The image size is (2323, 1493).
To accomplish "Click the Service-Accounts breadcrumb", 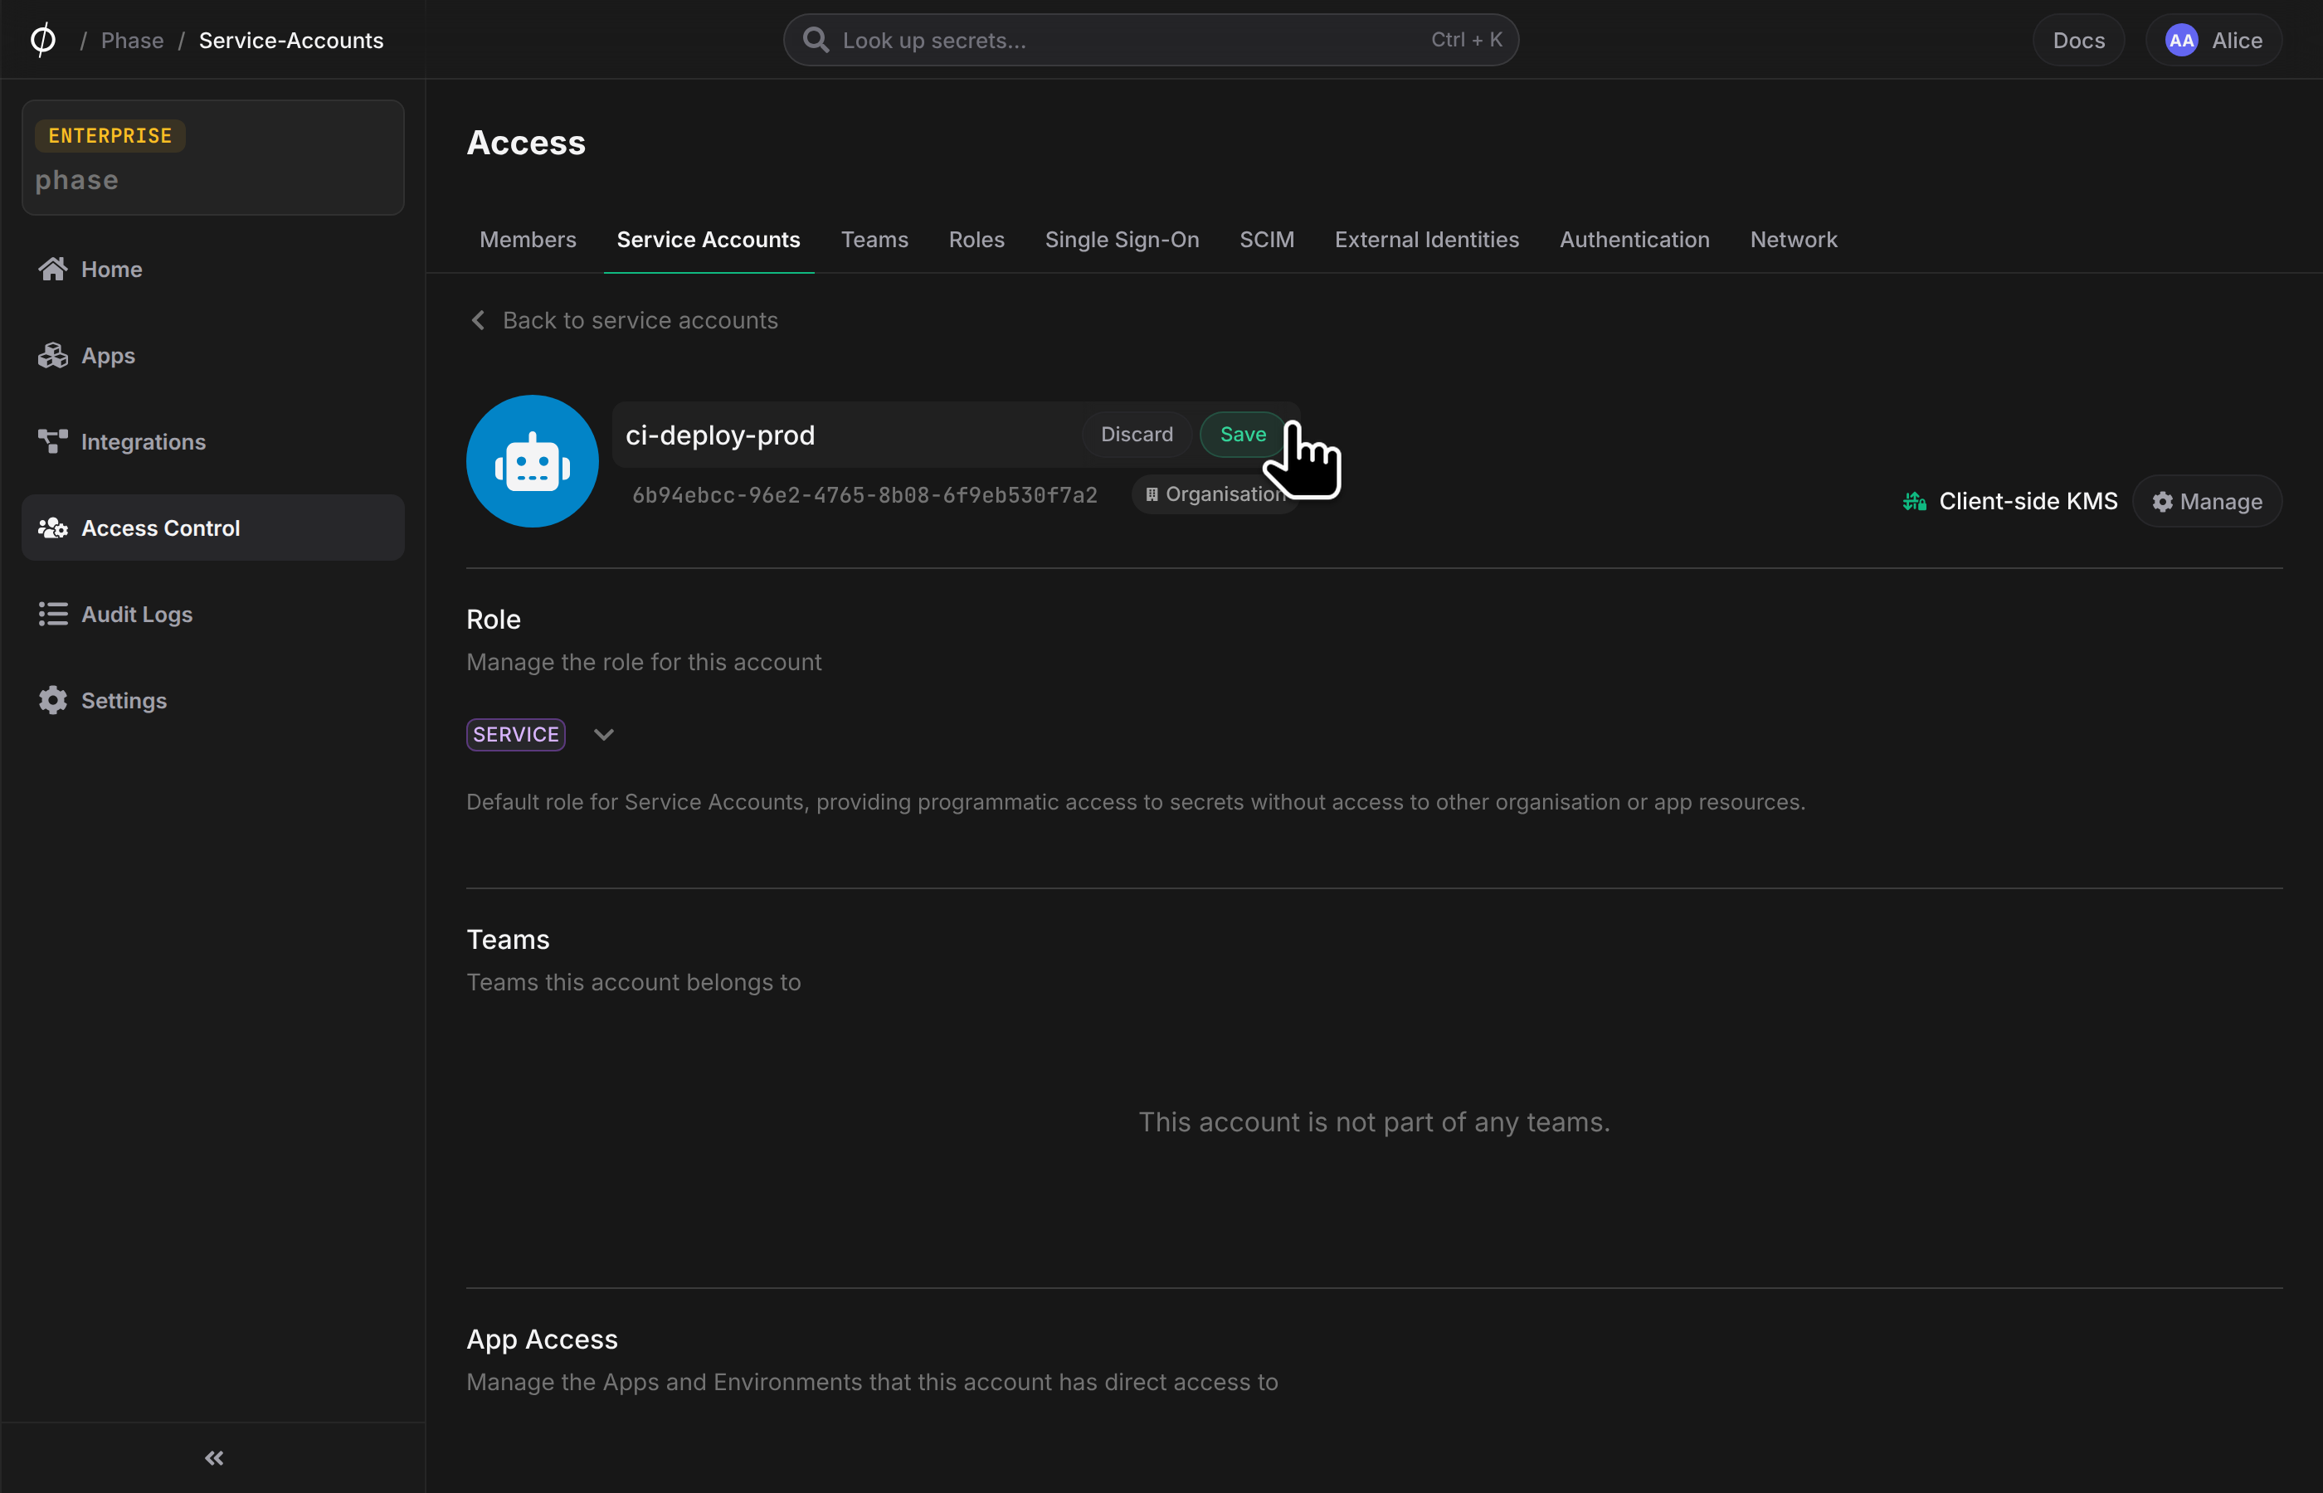I will [x=291, y=40].
